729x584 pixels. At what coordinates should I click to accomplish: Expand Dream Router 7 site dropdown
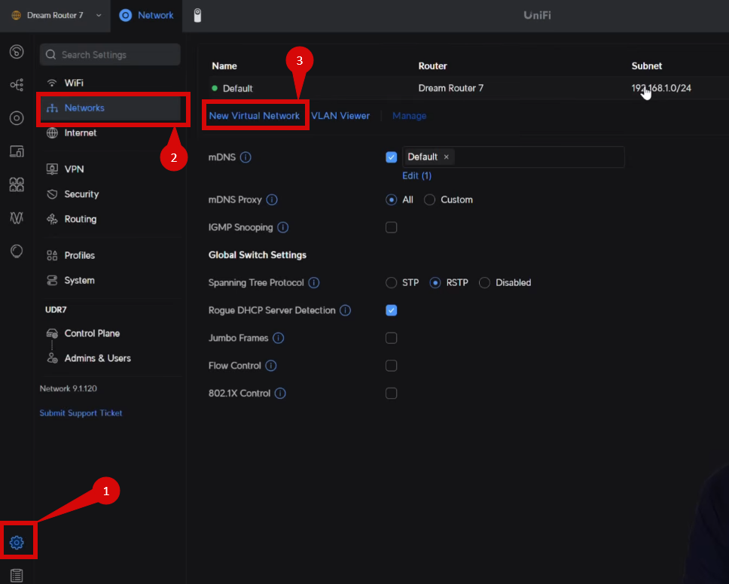[x=56, y=15]
